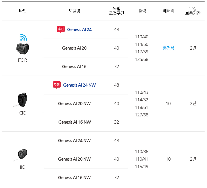Click the blue 충전식 battery label
207x188 pixels.
point(169,48)
